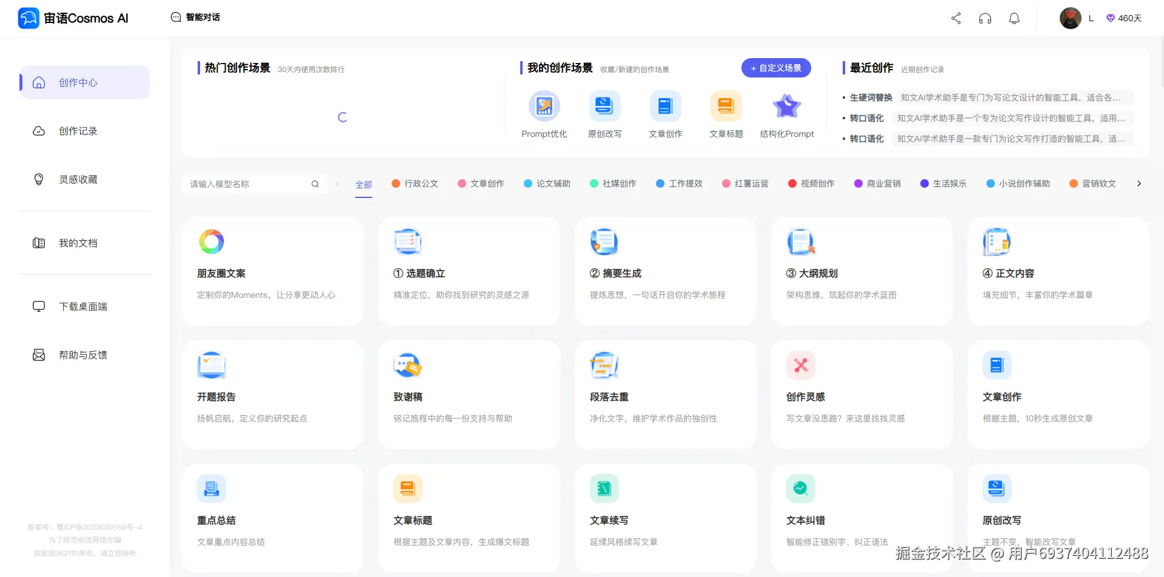Select the 论文辅助 category tab
Image resolution: width=1164 pixels, height=577 pixels.
pos(547,183)
